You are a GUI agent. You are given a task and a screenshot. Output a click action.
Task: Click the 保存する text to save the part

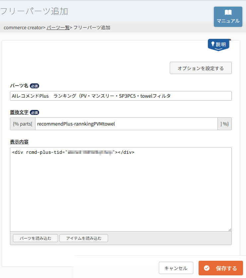226,268
